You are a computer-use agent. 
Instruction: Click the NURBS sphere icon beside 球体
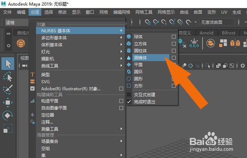tap(129, 37)
